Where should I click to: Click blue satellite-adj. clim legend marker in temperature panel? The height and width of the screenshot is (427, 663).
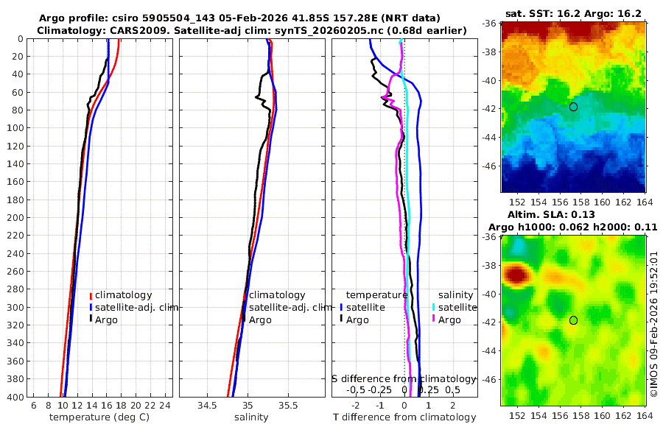click(x=91, y=307)
